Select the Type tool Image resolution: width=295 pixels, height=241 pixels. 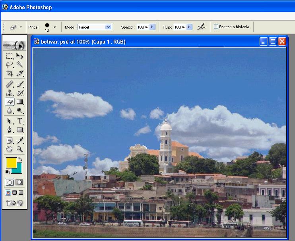coord(20,121)
